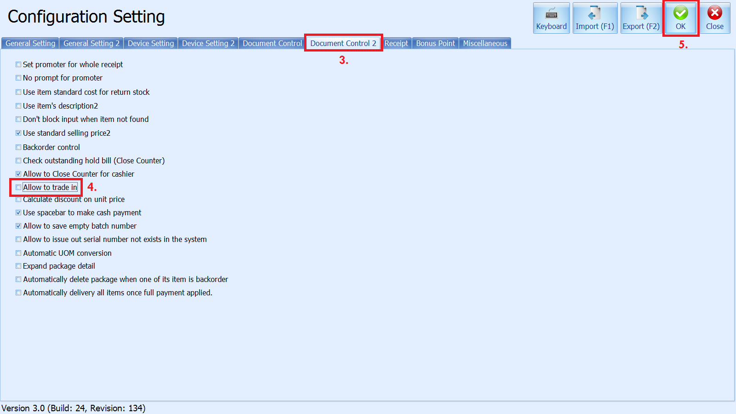
Task: Click the red Close icon button
Action: (x=714, y=18)
